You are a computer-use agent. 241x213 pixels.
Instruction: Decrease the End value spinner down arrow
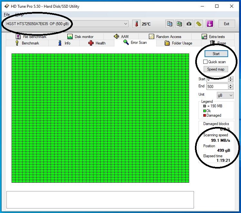tap(230, 88)
